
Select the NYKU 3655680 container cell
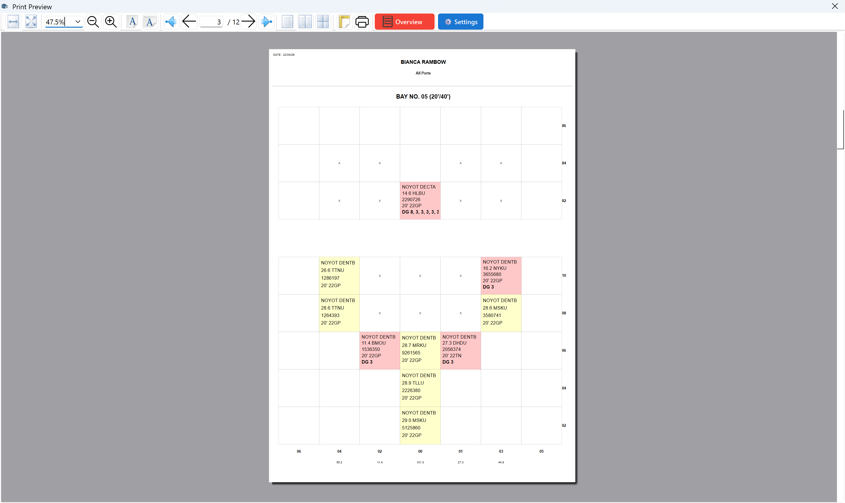tap(501, 276)
